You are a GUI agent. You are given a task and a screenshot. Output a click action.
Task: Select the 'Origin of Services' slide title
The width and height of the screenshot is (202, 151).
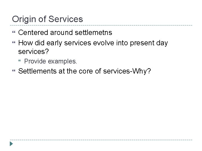[x=47, y=19]
